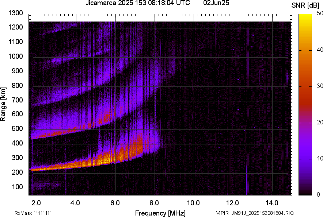This screenshot has height=217, width=323.
Task: Click the range tick label '1200'
Action: [16, 27]
